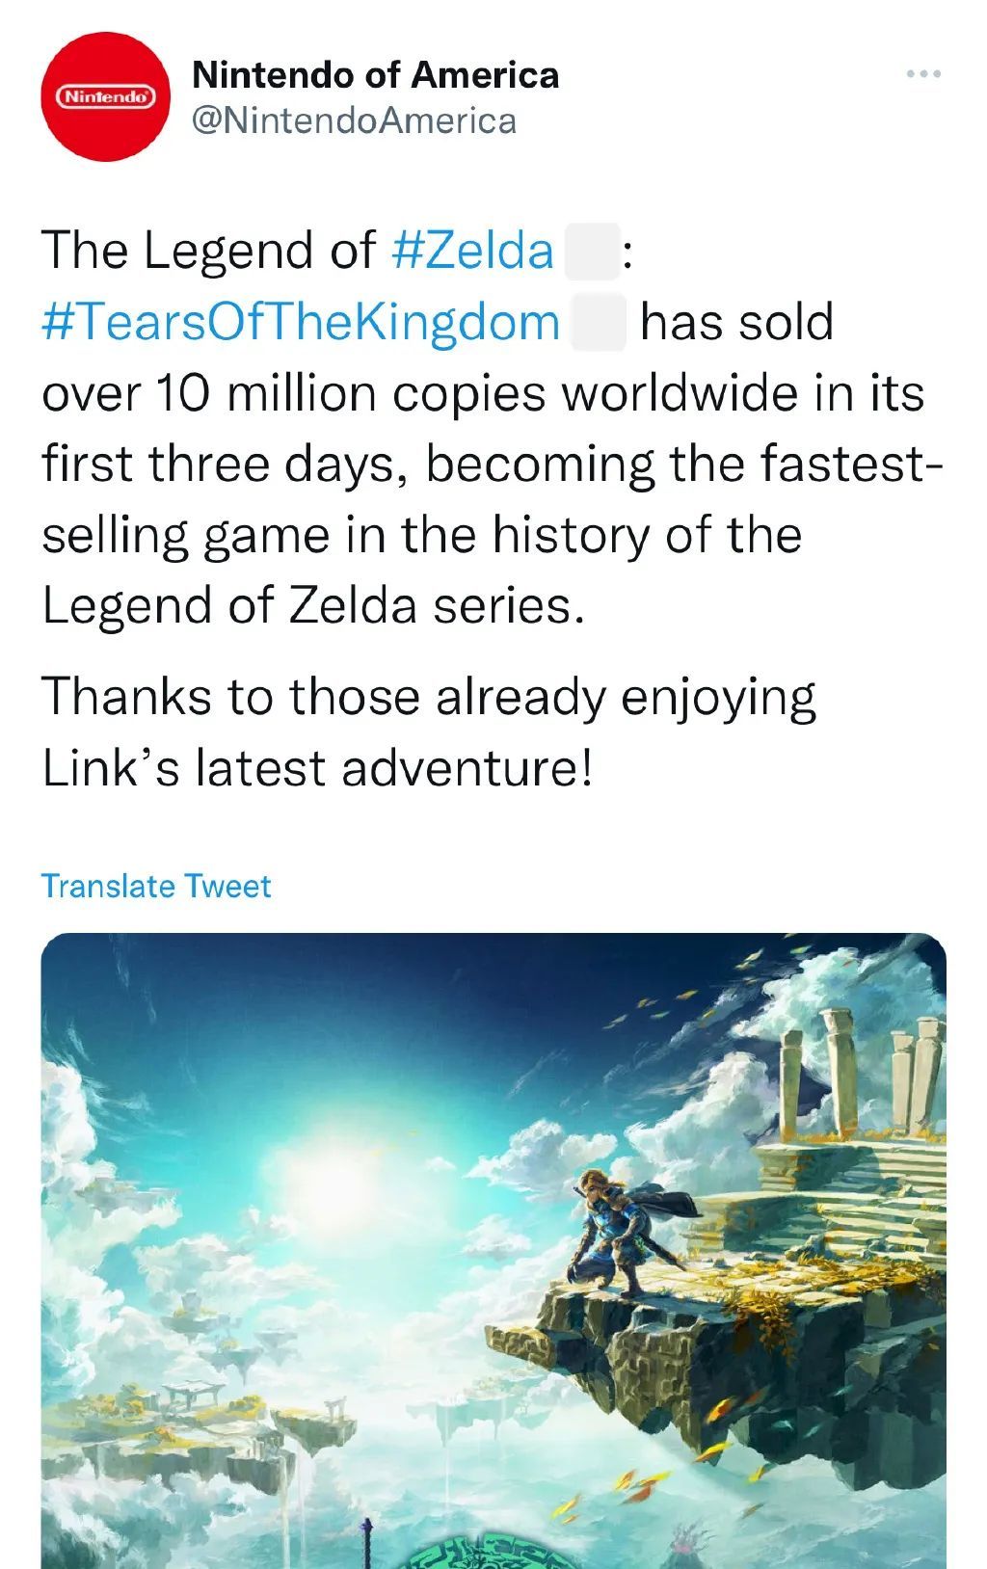This screenshot has height=1569, width=987.
Task: Click the Nintendo logo text inside the avatar
Action: [x=106, y=97]
